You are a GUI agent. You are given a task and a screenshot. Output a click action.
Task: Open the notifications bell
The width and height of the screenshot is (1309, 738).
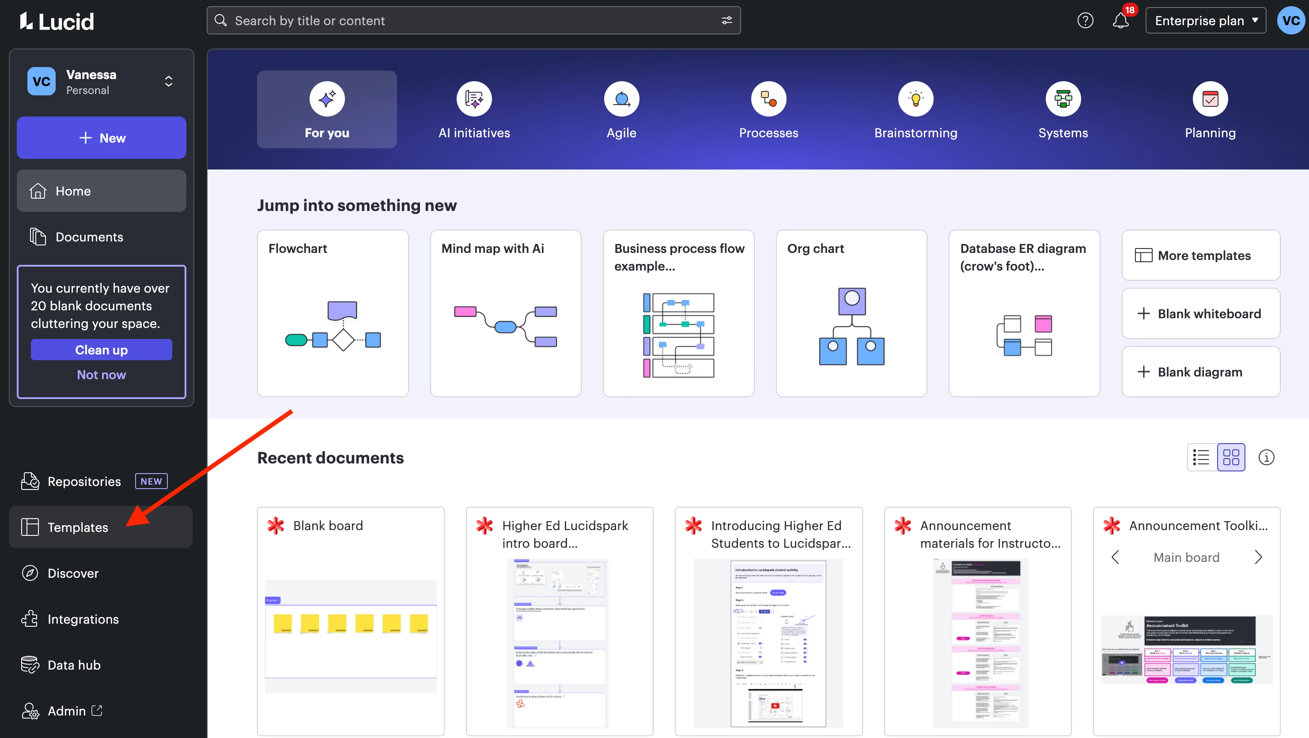pos(1120,21)
